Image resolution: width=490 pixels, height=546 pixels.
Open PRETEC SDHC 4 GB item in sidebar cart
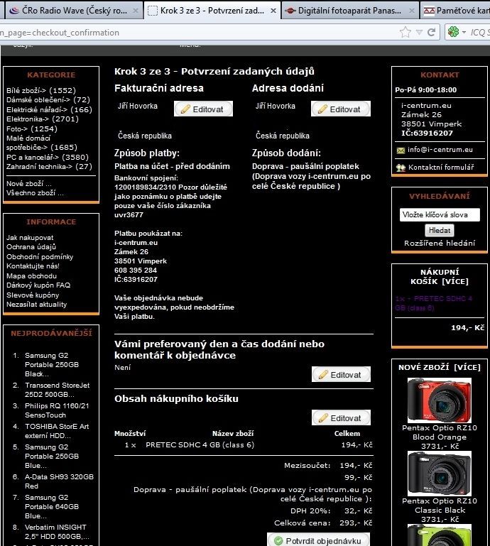434,303
